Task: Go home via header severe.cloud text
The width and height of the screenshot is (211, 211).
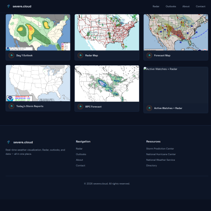Action: point(22,6)
